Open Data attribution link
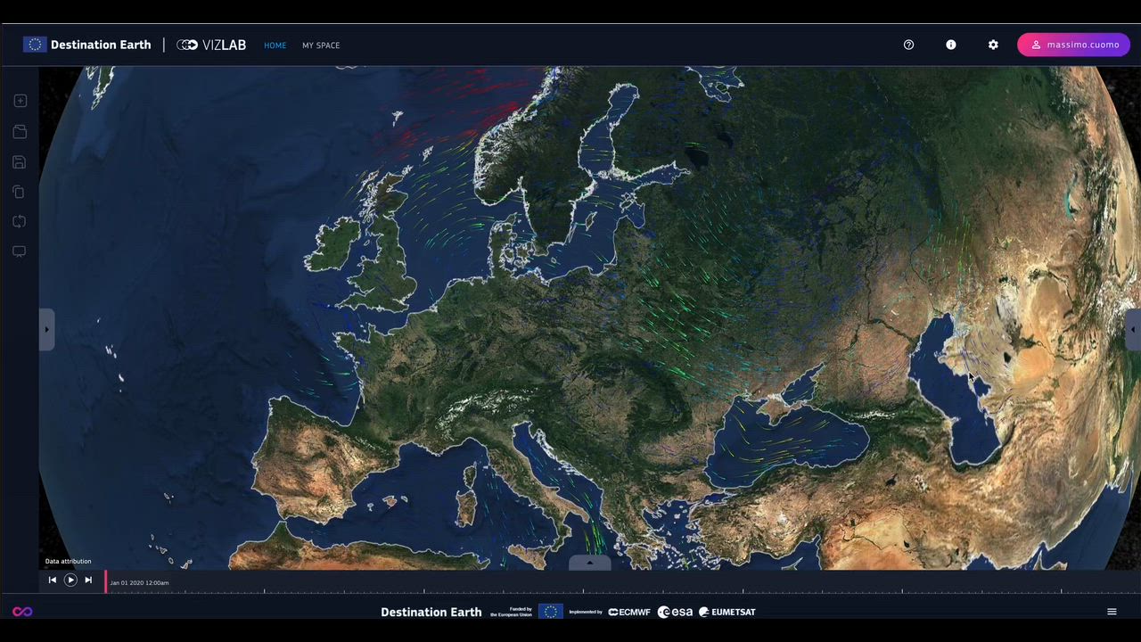This screenshot has height=642, width=1141. [69, 561]
